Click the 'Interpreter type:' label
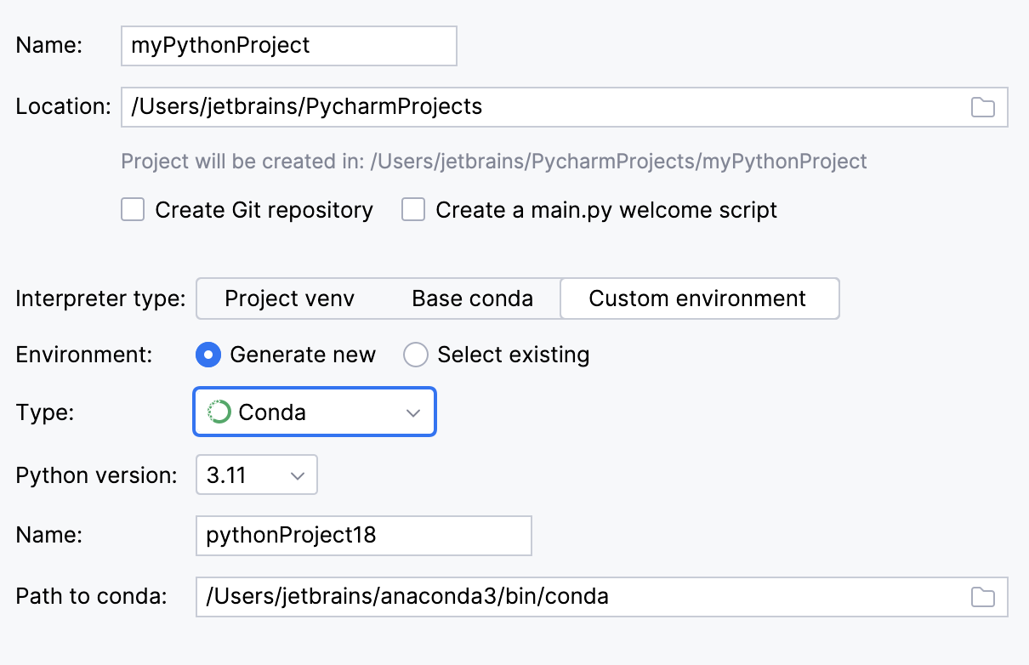1029x665 pixels. pos(100,298)
